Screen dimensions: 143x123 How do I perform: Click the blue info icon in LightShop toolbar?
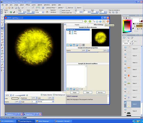97,21
